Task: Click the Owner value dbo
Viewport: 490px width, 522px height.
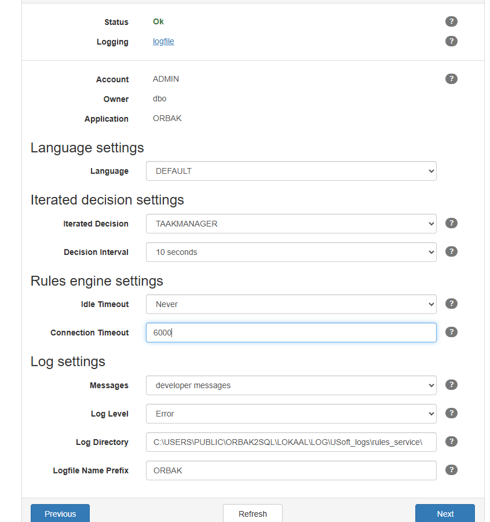Action: click(x=159, y=98)
